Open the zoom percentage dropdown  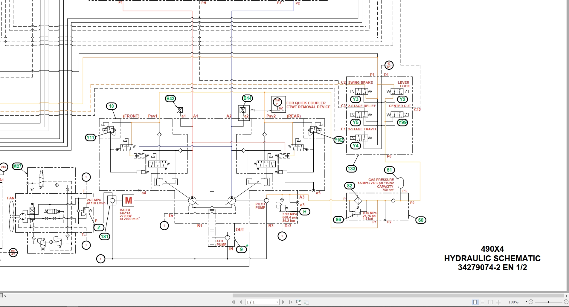[x=527, y=302]
